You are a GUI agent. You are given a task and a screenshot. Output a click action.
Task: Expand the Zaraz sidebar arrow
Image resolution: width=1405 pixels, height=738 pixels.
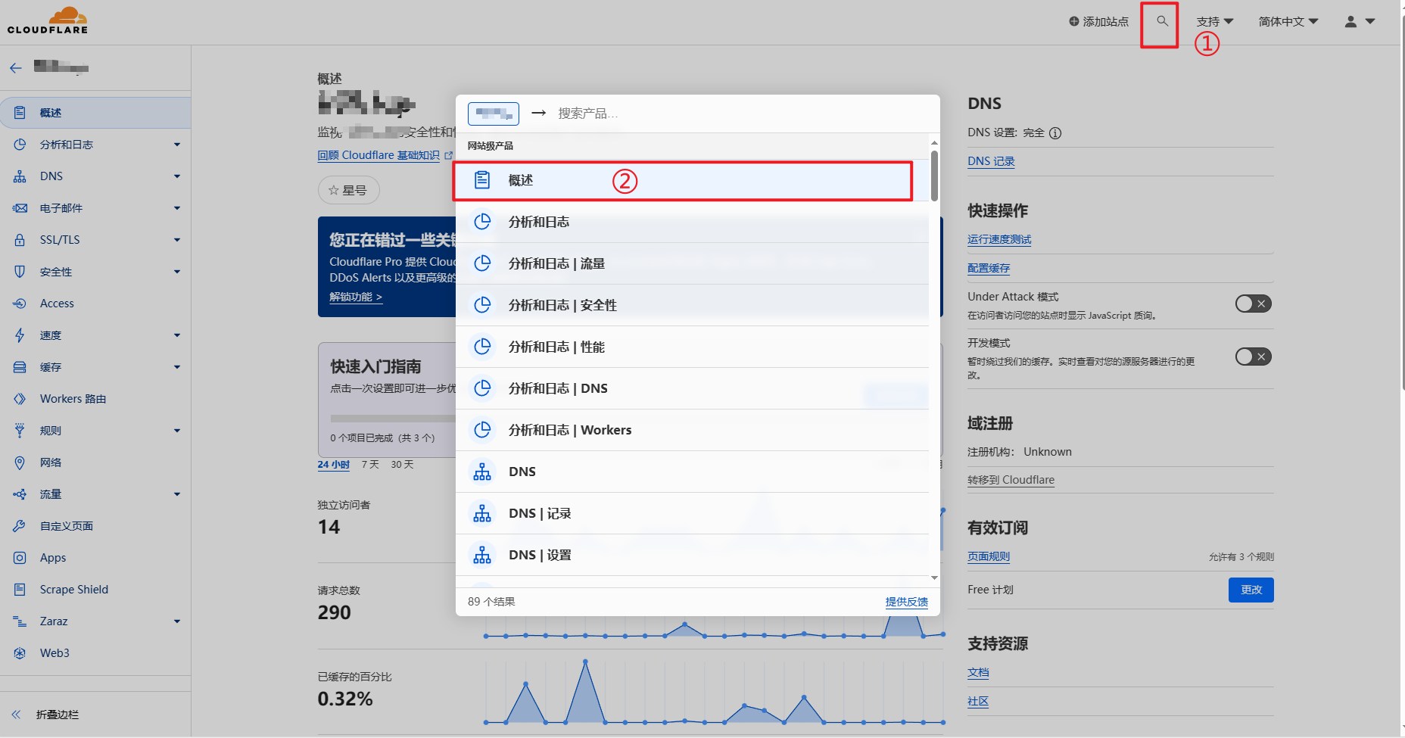pyautogui.click(x=177, y=621)
